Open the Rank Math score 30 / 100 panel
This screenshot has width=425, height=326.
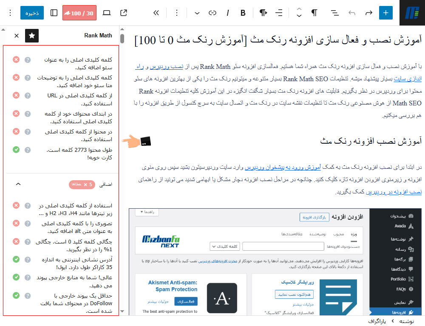(x=79, y=13)
